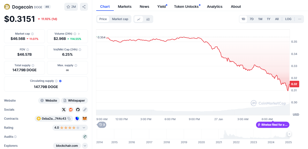Expand the 4.0 star Rating dropdown
This screenshot has width=308, height=149.
pos(84,128)
